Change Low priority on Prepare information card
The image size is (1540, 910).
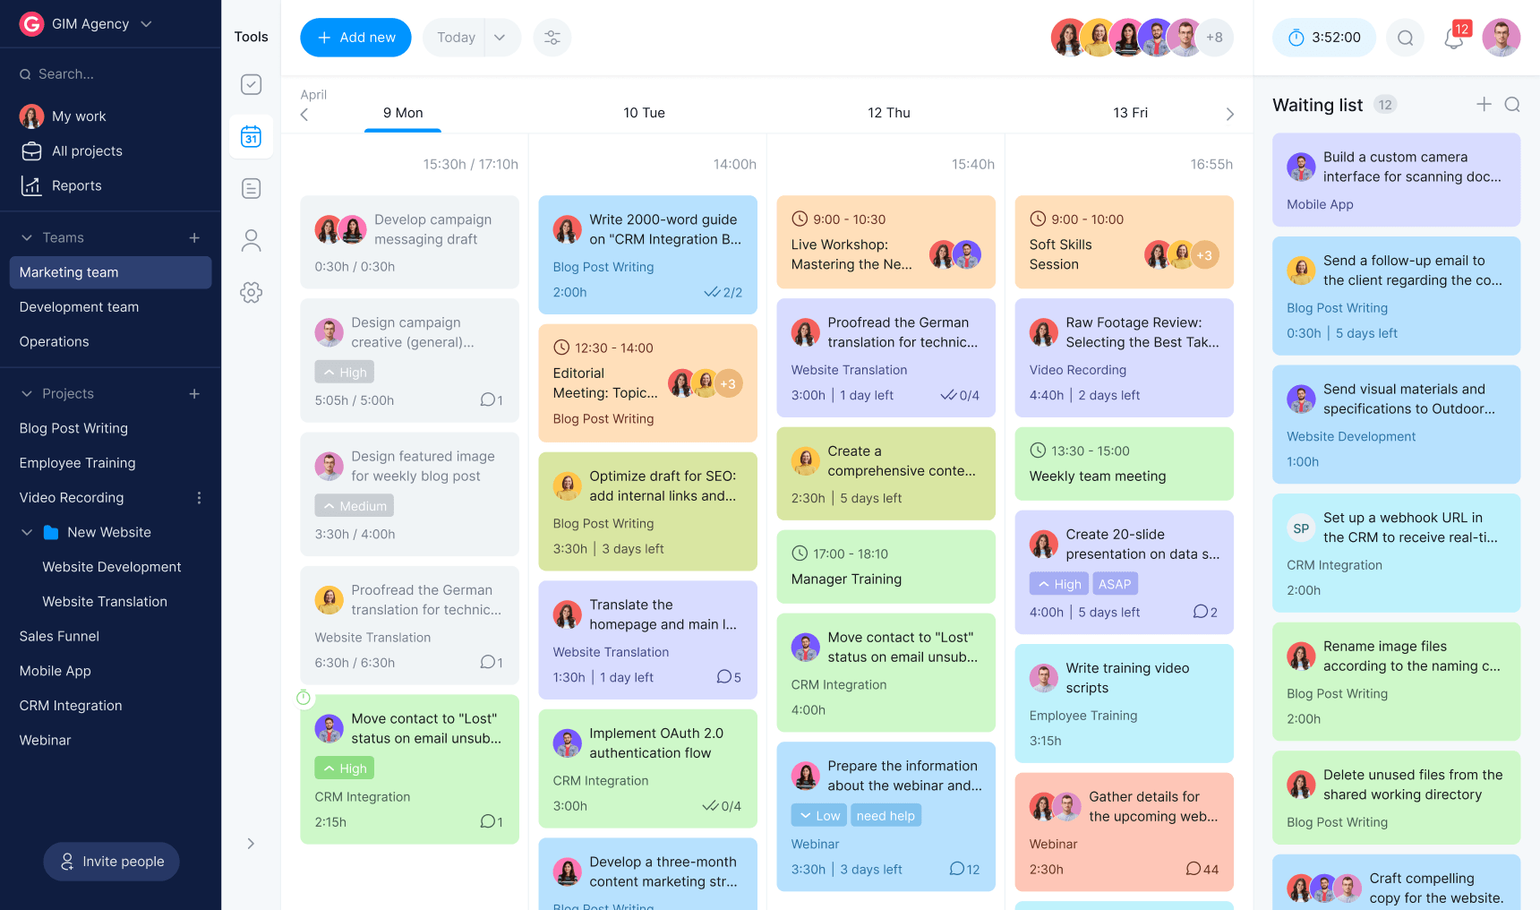point(819,815)
